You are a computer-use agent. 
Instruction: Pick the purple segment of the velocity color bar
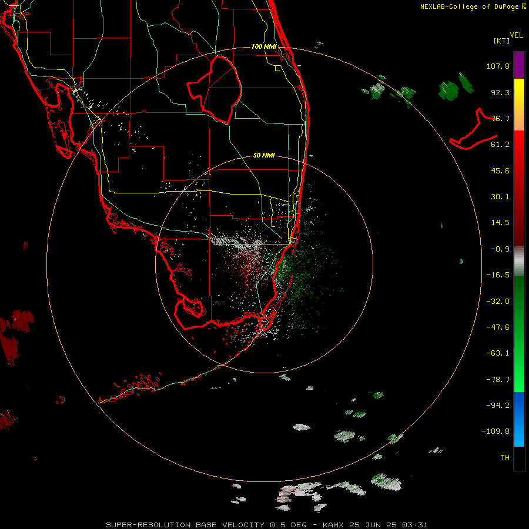coord(519,65)
